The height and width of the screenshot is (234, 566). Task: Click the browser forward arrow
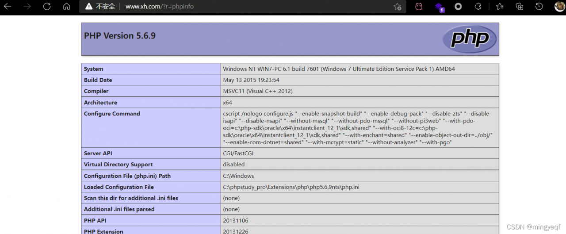(27, 7)
